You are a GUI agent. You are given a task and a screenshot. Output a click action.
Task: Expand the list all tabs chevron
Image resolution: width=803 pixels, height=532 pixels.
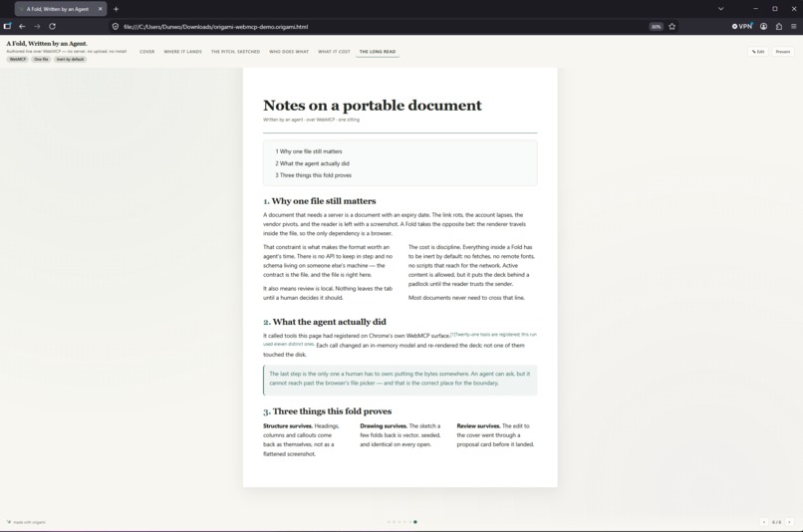(720, 9)
